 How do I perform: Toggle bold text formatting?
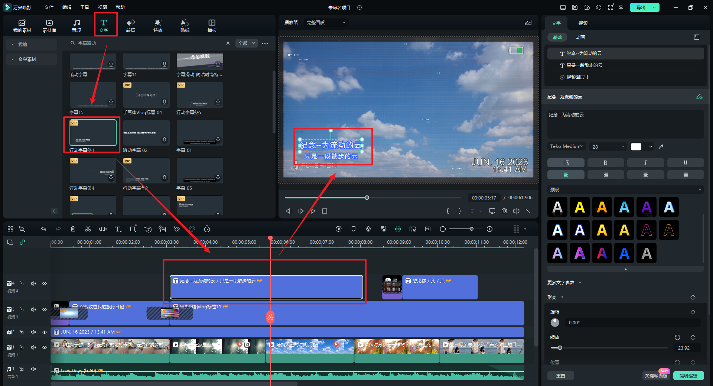click(x=605, y=163)
